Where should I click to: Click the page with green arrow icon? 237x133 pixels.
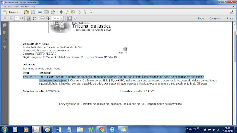pos(90,12)
